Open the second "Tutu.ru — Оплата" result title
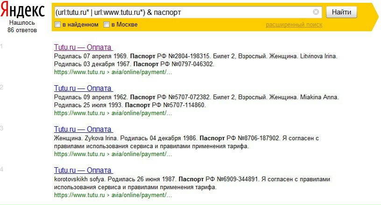 tap(83, 89)
